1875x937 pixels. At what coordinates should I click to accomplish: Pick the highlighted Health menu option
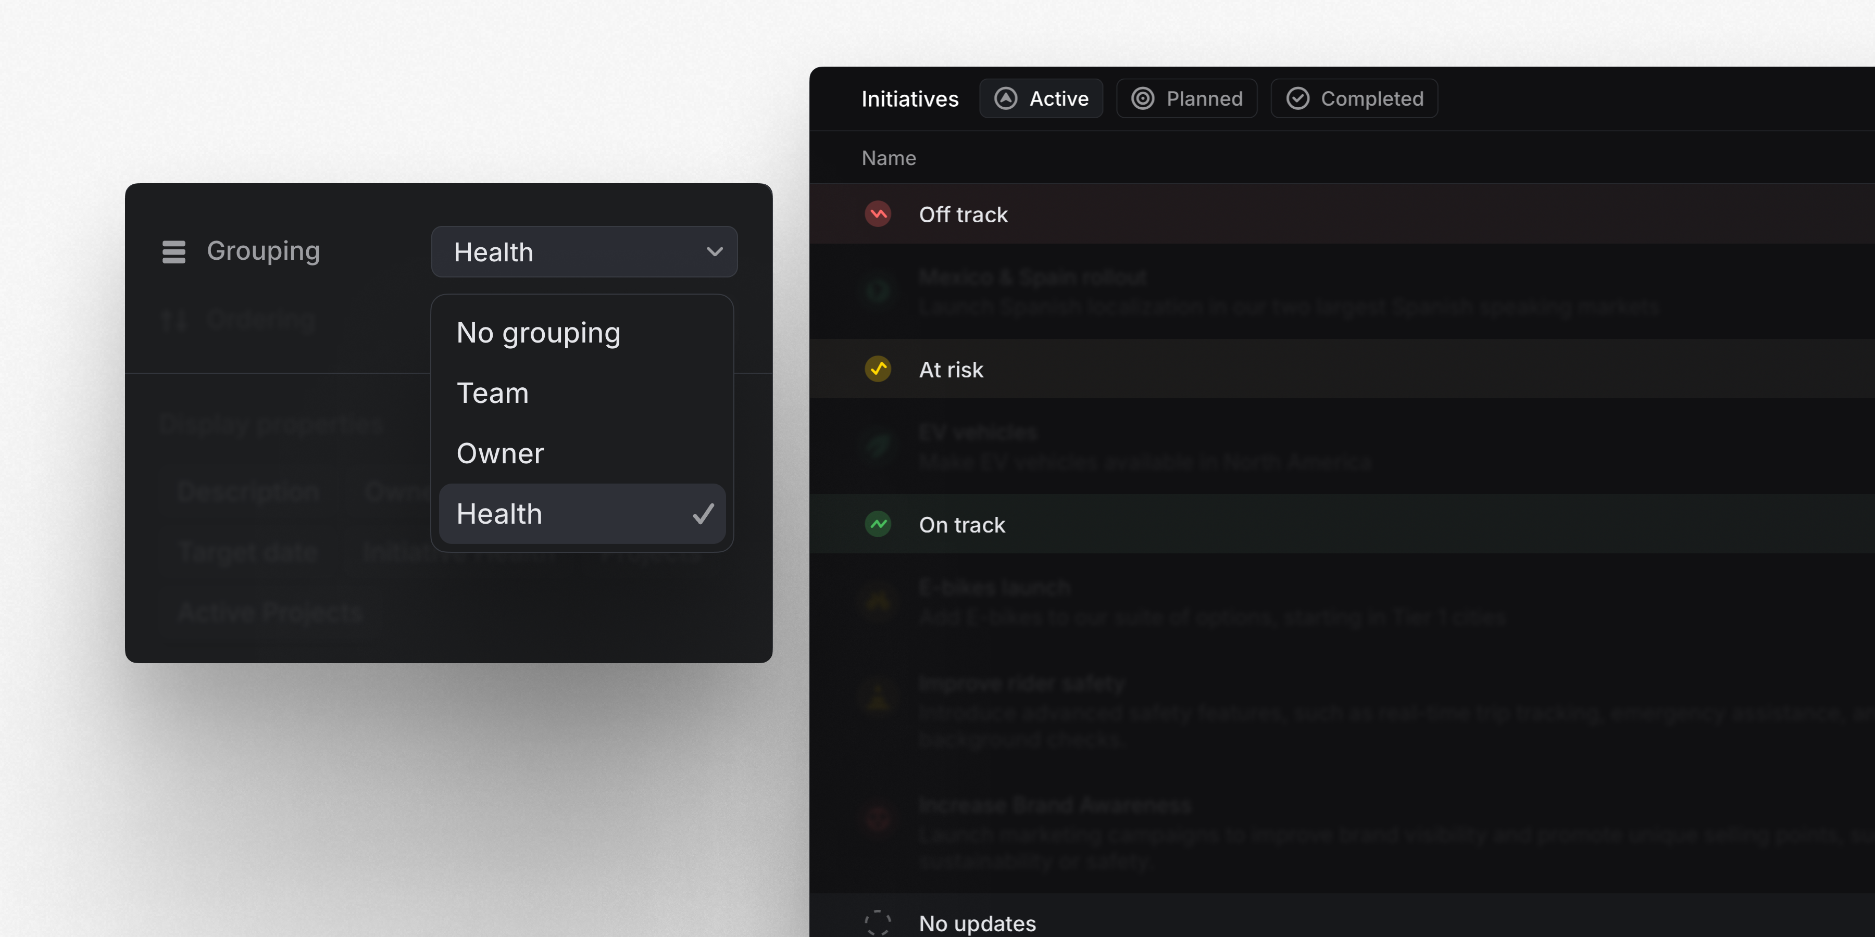(499, 514)
